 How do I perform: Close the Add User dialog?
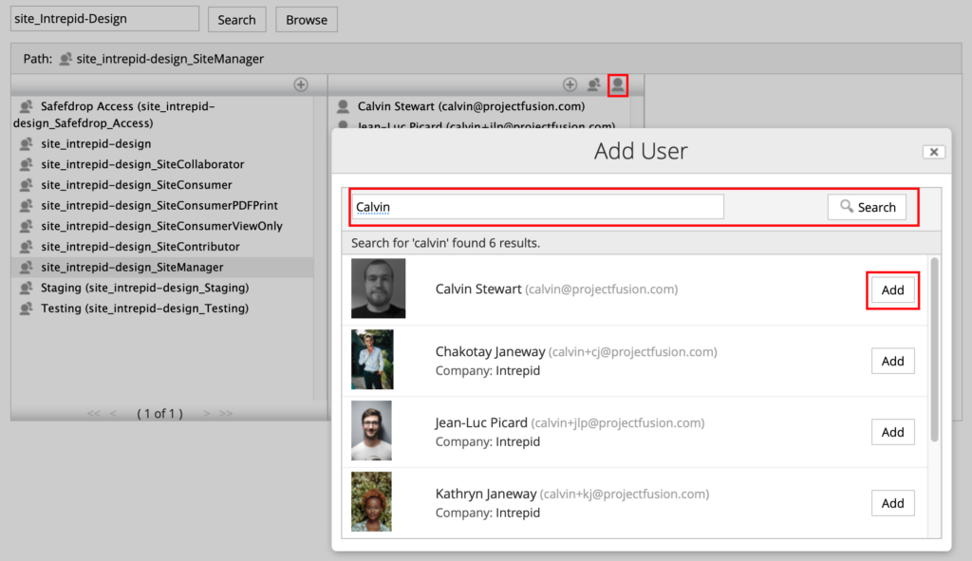(x=933, y=152)
